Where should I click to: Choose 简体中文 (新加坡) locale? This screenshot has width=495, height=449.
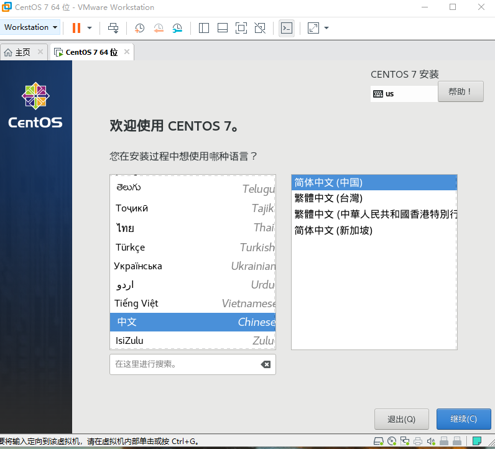[374, 231]
